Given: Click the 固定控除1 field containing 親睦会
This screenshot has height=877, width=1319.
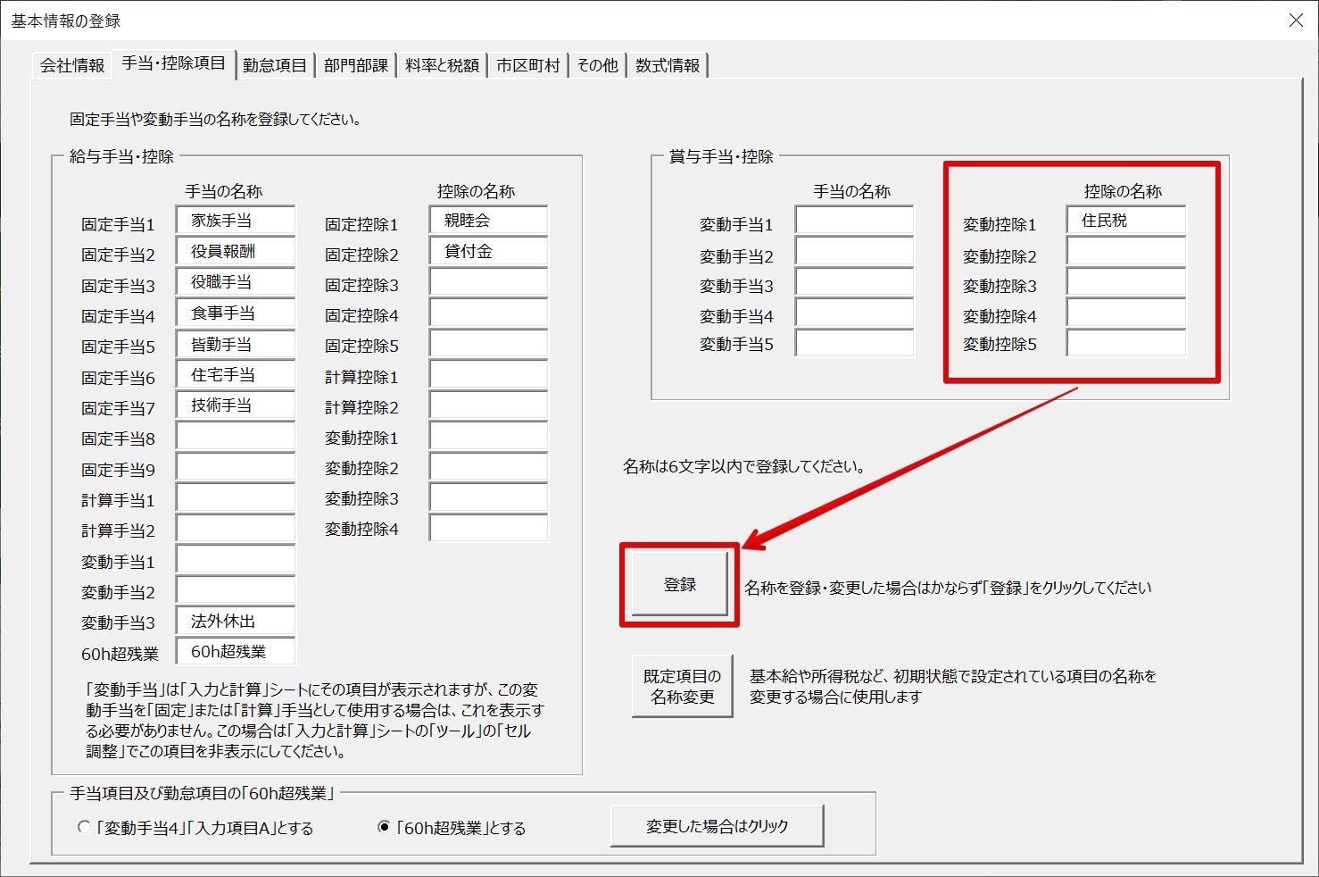Looking at the screenshot, I should (x=488, y=221).
